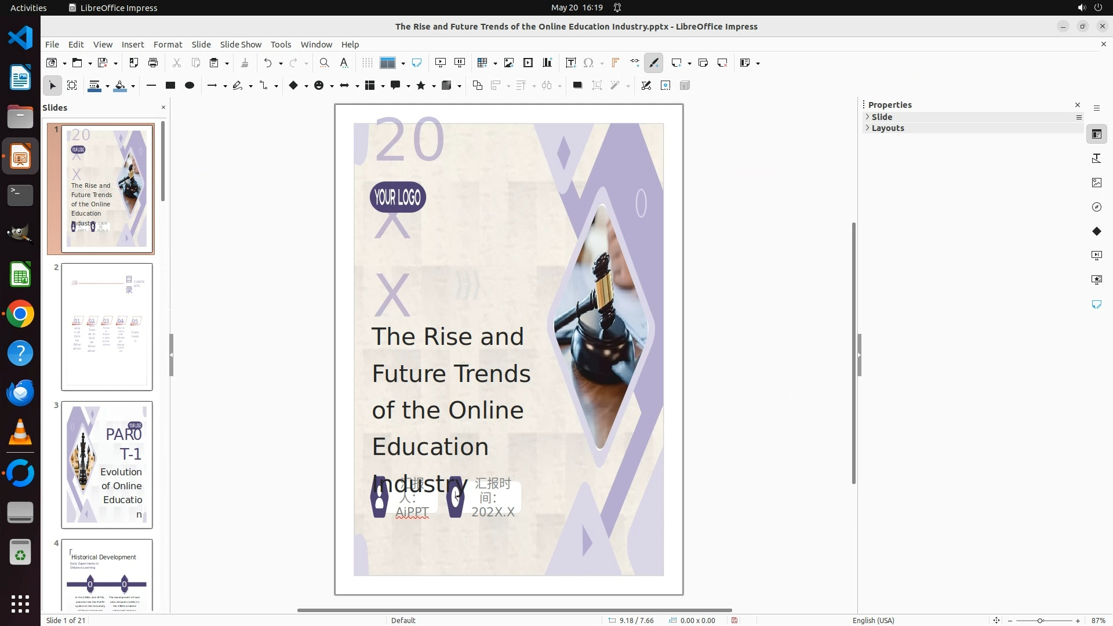Insert an image from toolbar
The width and height of the screenshot is (1113, 626).
pyautogui.click(x=509, y=63)
